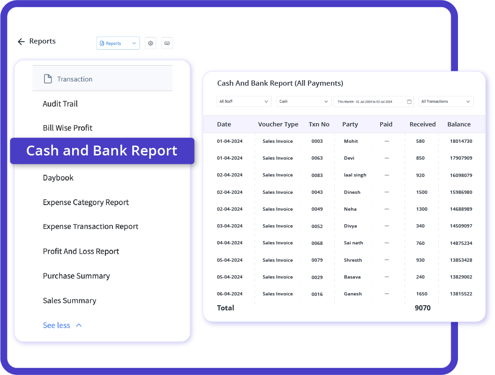
Task: Click the date range field showing This Month
Action: (370, 101)
